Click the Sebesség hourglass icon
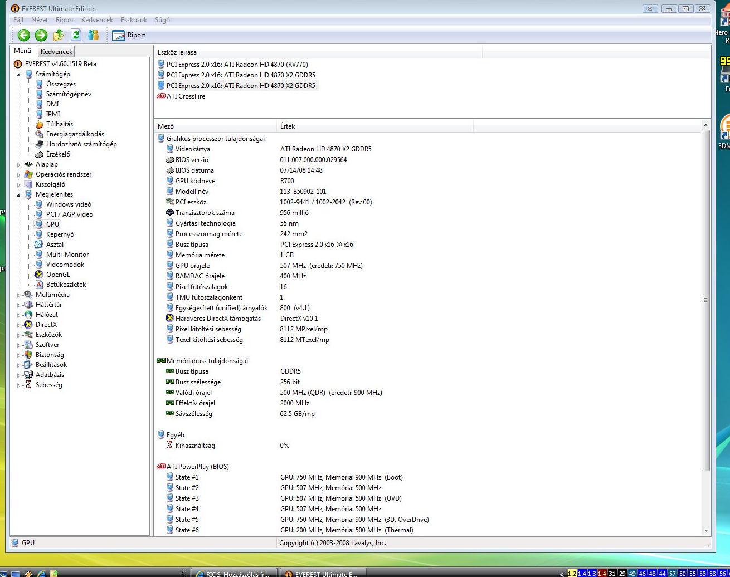730x577 pixels. pos(28,385)
